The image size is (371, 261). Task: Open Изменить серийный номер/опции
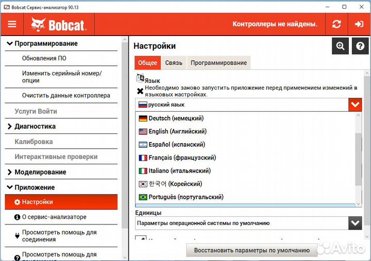(x=61, y=77)
